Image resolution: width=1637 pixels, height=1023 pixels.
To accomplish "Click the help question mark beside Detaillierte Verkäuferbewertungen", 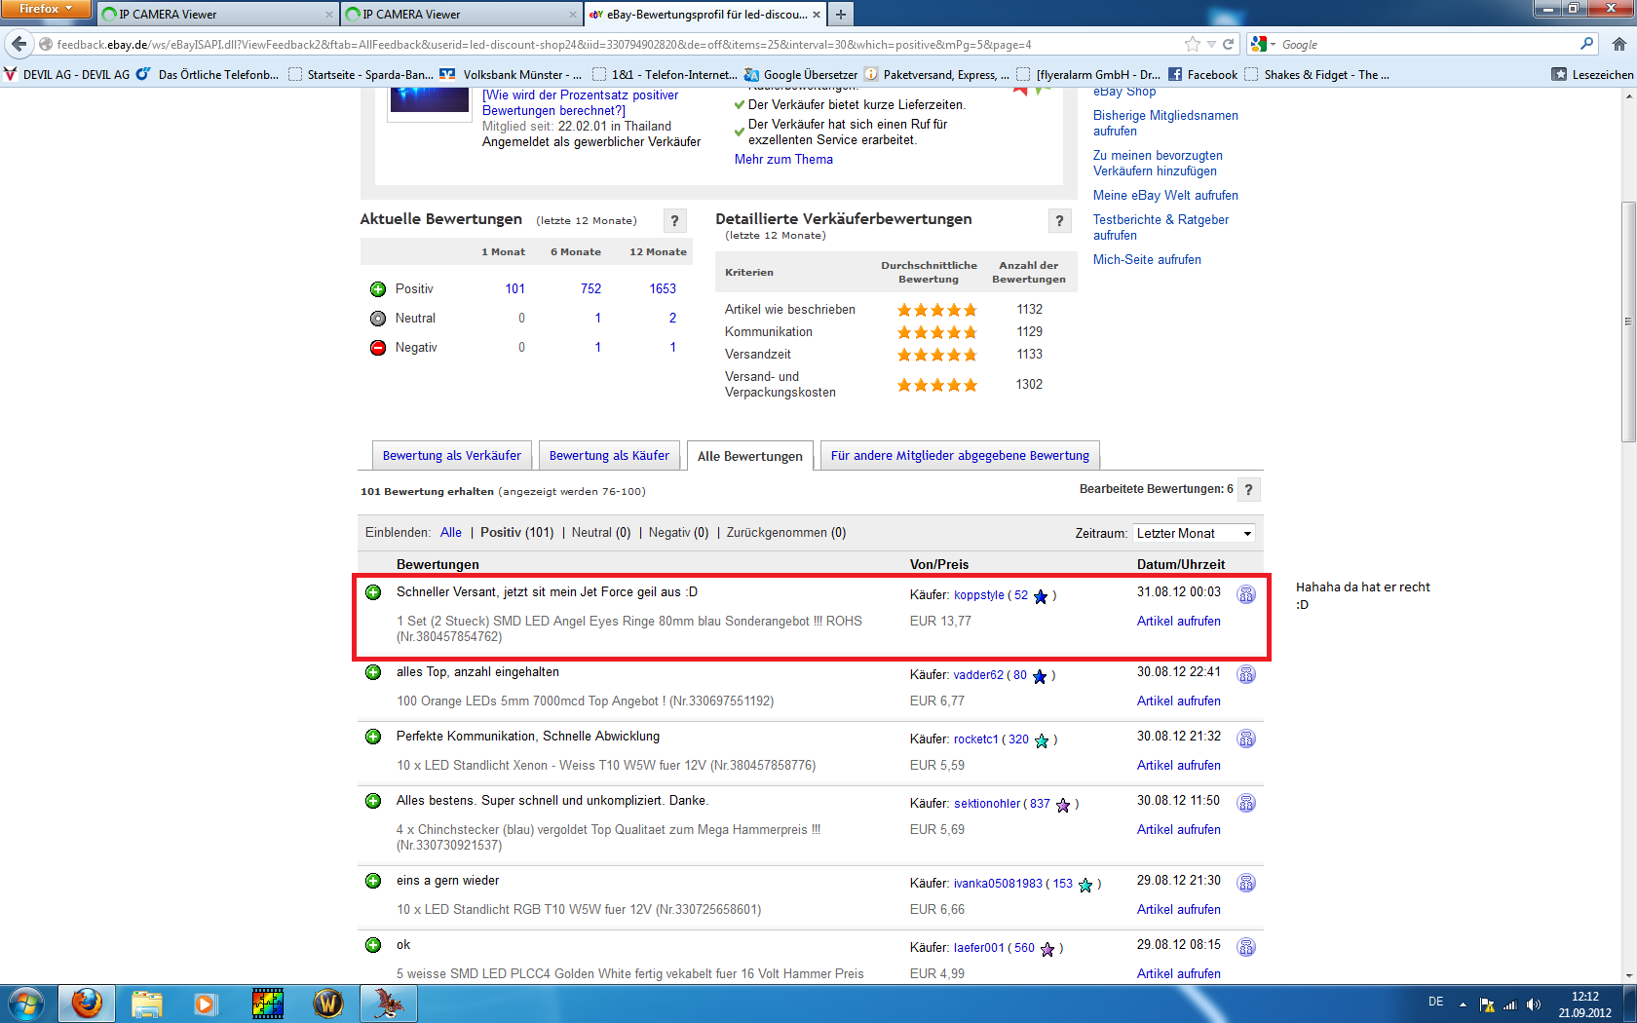I will (x=1060, y=221).
